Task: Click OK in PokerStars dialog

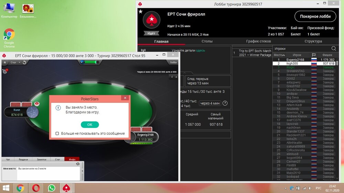Action: click(x=90, y=124)
